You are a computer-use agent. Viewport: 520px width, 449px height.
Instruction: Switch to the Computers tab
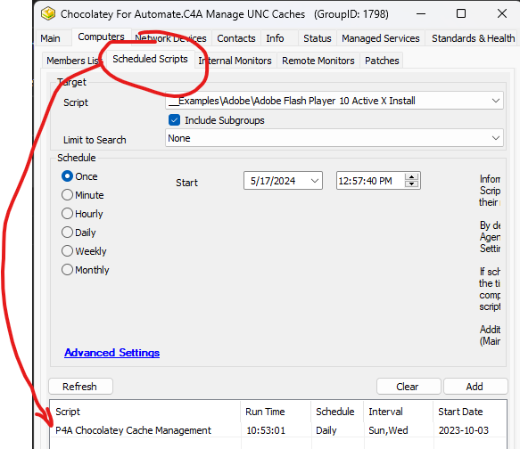(x=101, y=37)
